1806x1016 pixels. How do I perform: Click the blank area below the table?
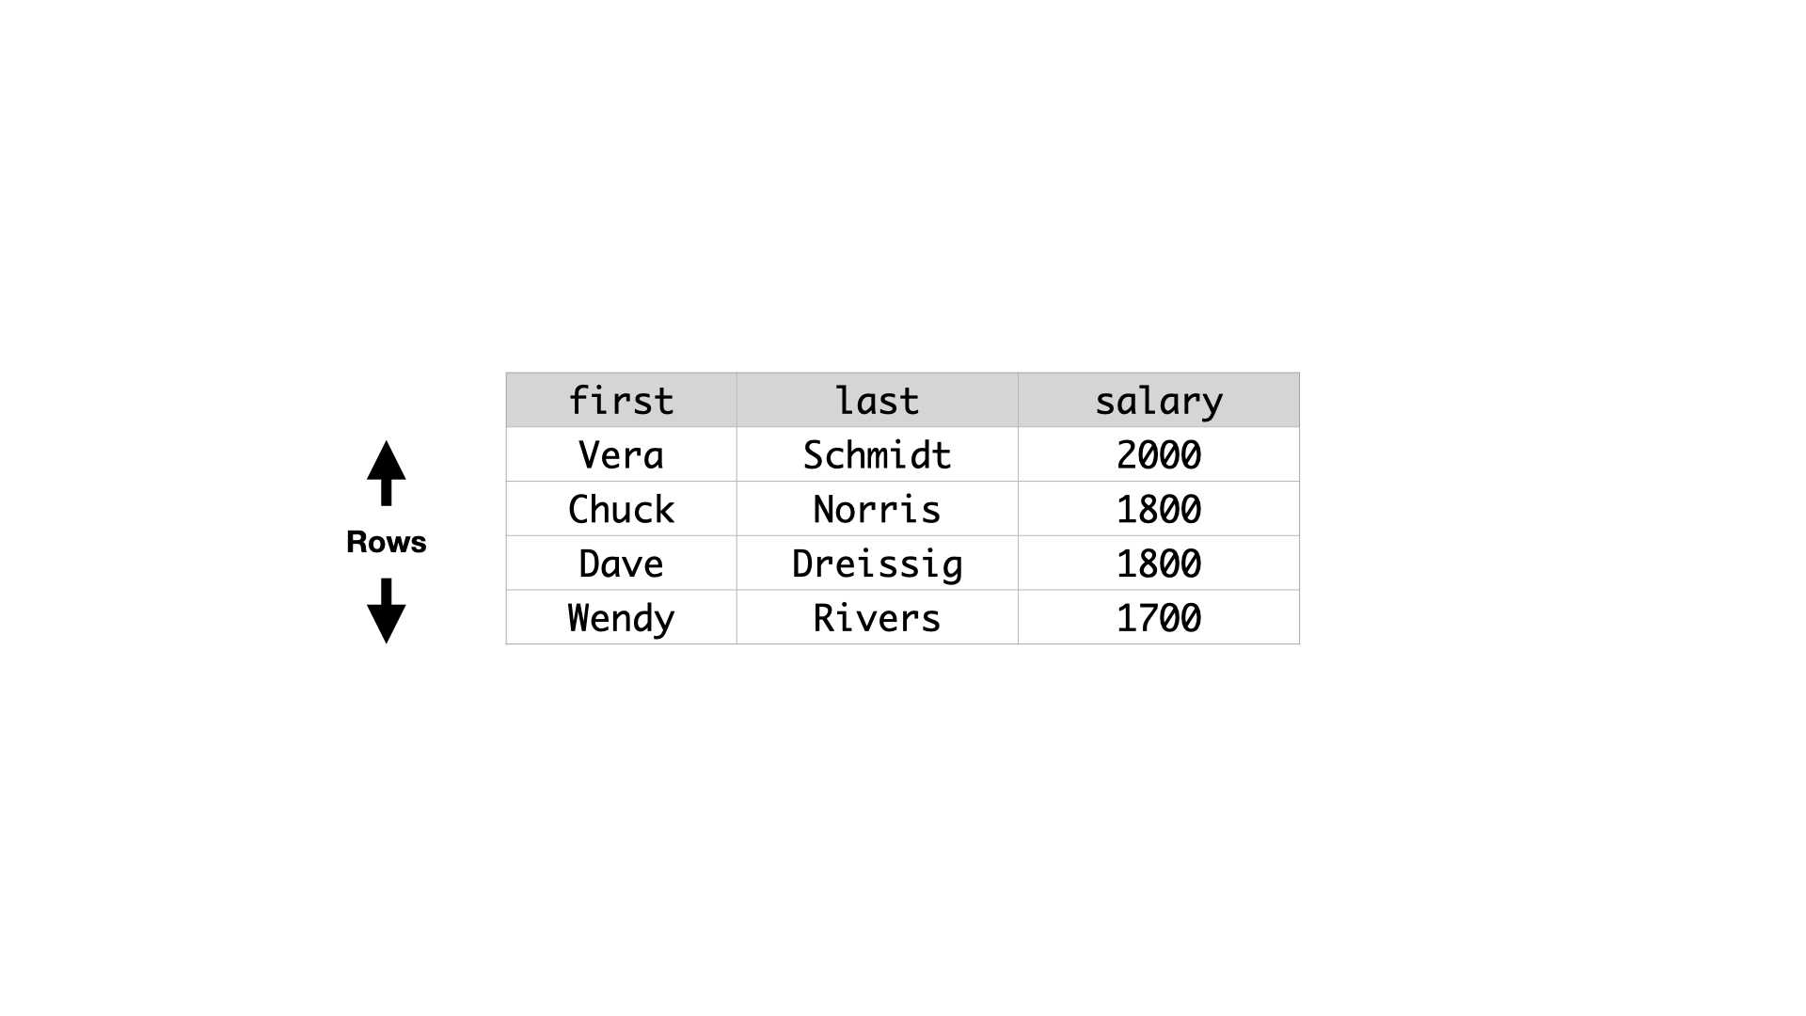pos(903,828)
